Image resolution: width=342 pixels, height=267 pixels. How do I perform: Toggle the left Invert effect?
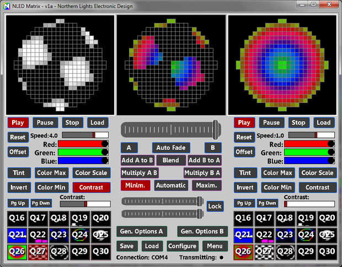click(19, 188)
